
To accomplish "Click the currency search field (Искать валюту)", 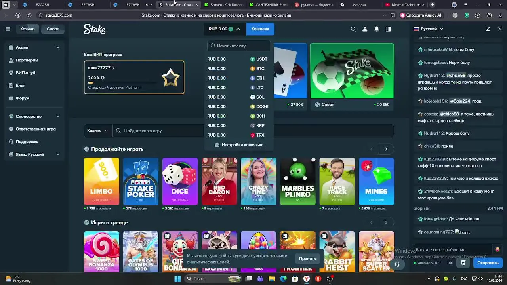I will coord(239,46).
